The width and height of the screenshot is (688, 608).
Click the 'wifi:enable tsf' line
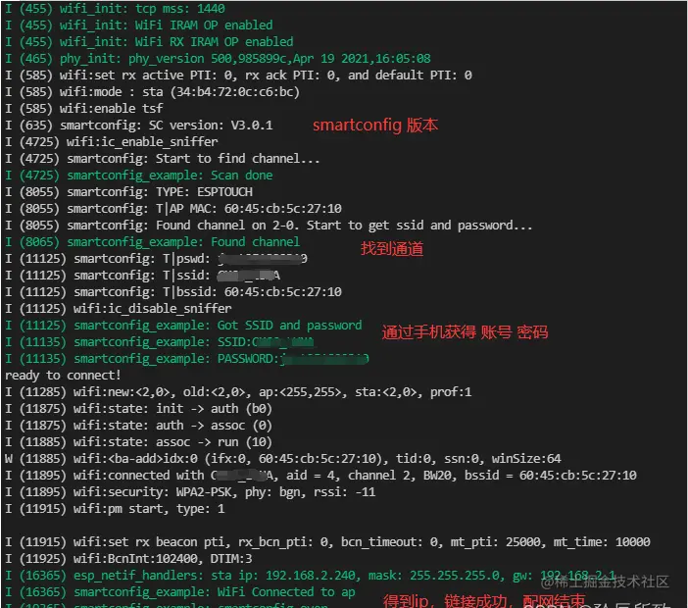pyautogui.click(x=84, y=109)
